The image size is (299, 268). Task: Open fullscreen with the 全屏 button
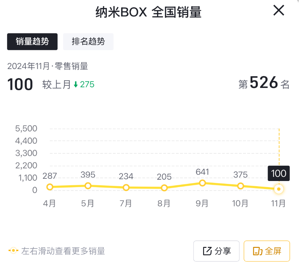coord(267,251)
